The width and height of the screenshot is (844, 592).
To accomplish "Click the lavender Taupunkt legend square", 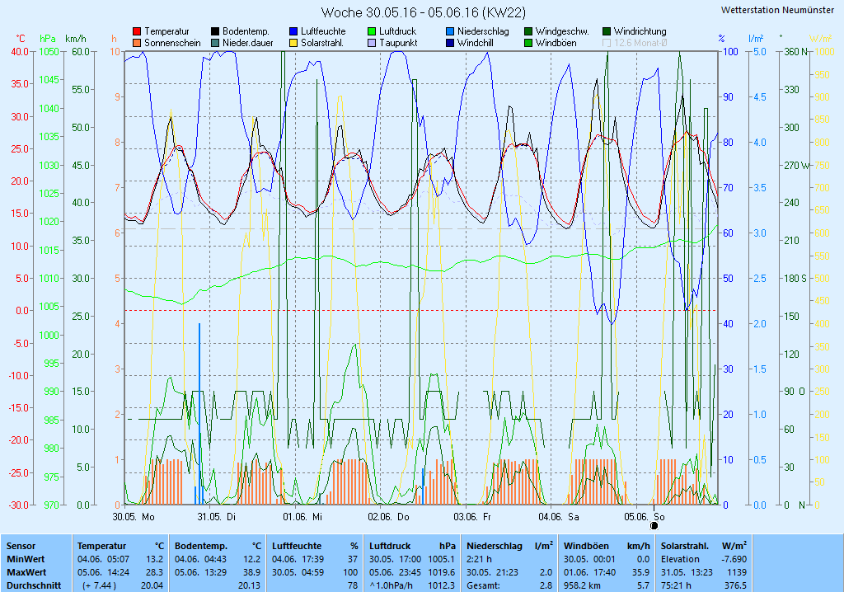I will [372, 43].
